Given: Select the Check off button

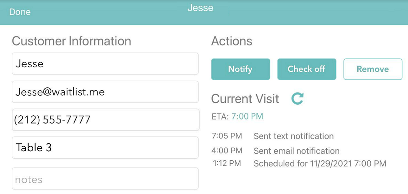Looking at the screenshot, I should [x=307, y=69].
